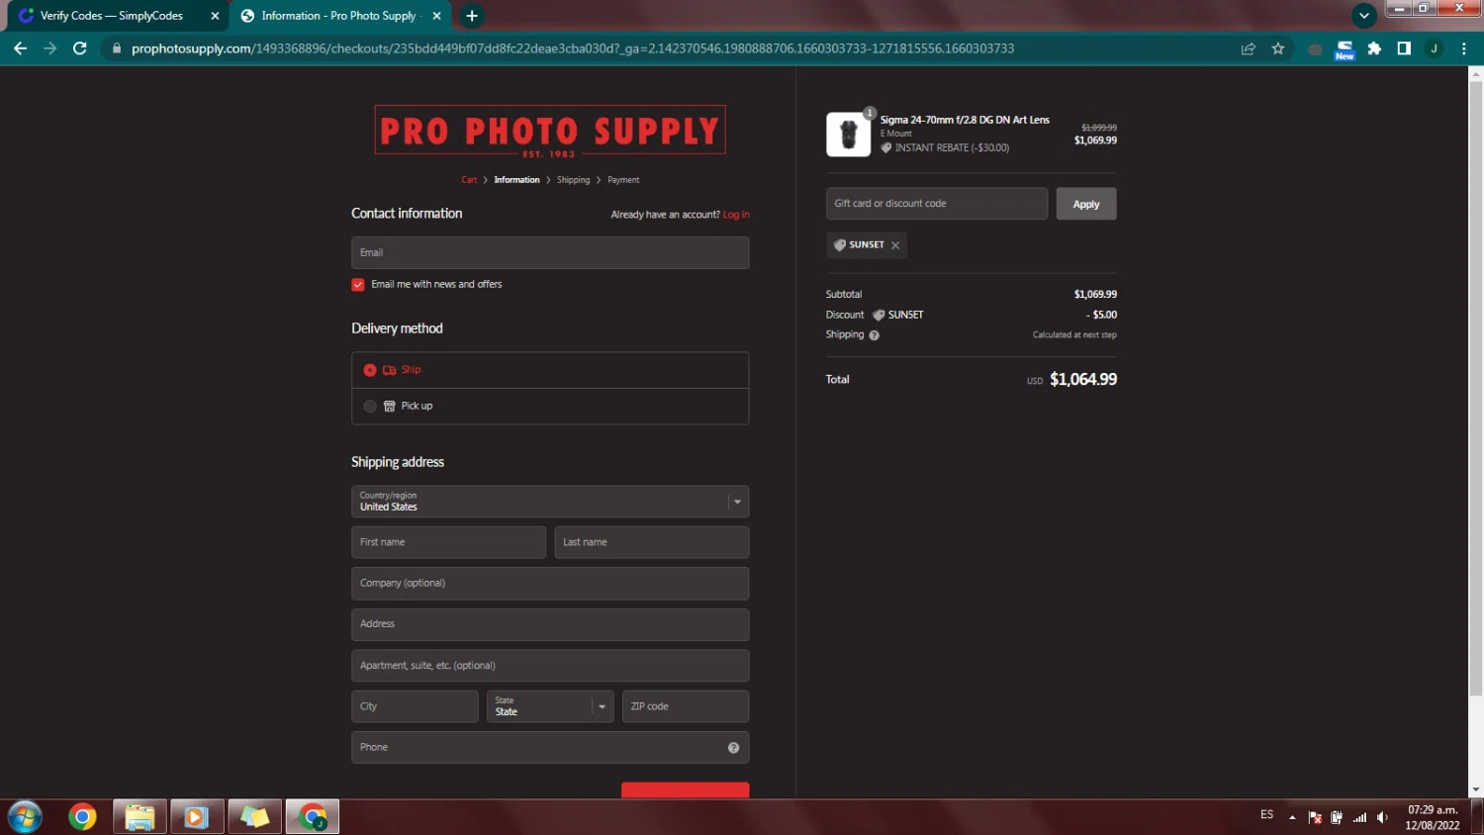1484x835 pixels.
Task: Click the browser forward arrow
Action: (49, 48)
